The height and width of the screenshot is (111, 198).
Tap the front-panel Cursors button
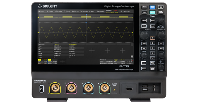[144, 69]
